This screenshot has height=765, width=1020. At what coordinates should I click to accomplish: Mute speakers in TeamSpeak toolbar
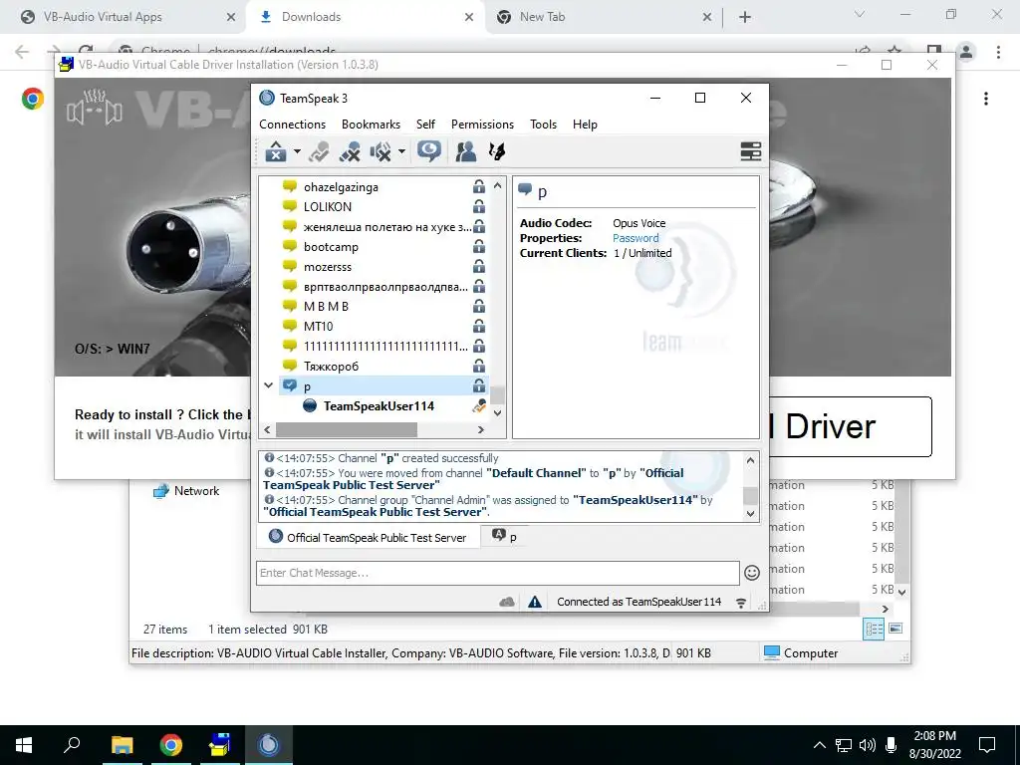(x=381, y=151)
